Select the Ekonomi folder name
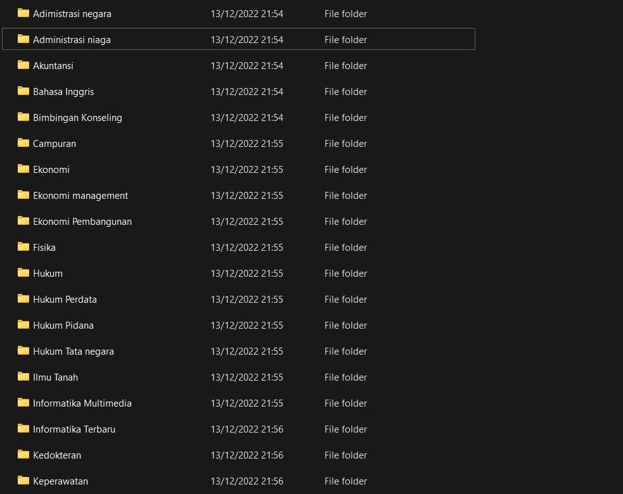This screenshot has height=494, width=623. coord(51,170)
